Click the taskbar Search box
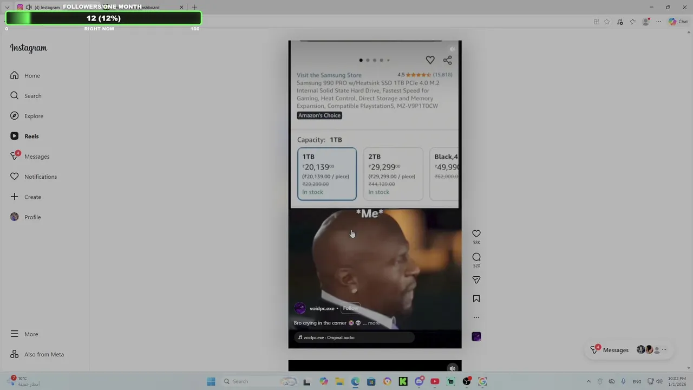The width and height of the screenshot is (693, 390). click(259, 381)
